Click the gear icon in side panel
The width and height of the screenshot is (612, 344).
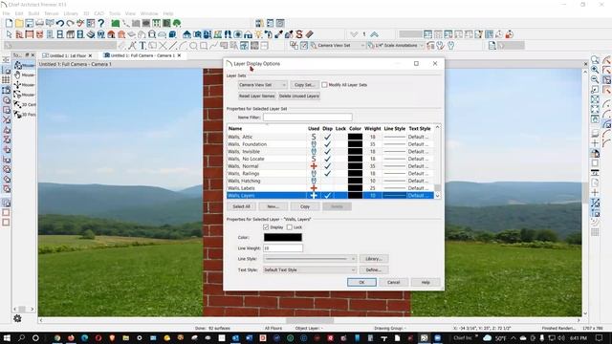pyautogui.click(x=17, y=318)
